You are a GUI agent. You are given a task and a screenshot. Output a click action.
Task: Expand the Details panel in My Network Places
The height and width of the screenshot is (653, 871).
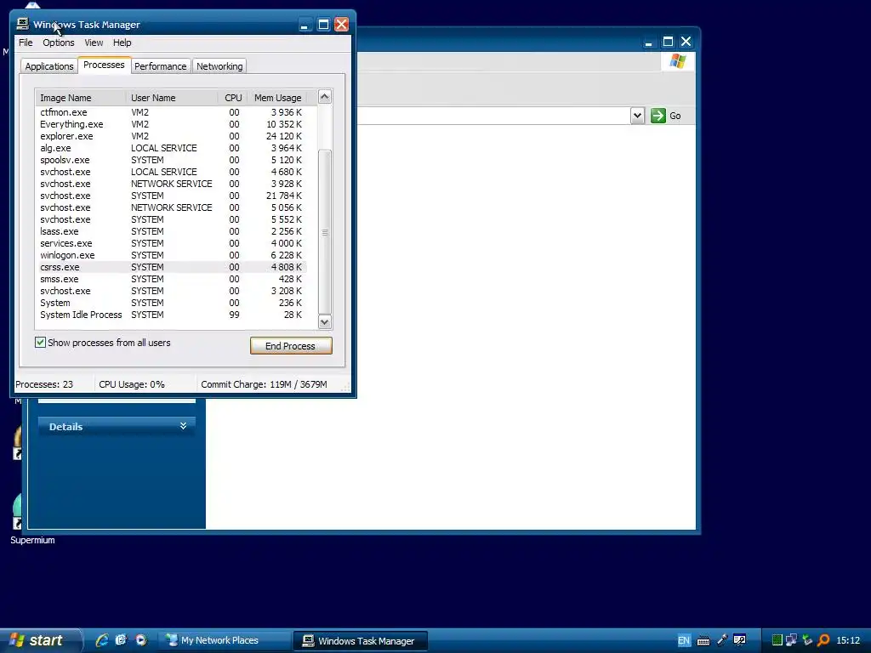183,426
